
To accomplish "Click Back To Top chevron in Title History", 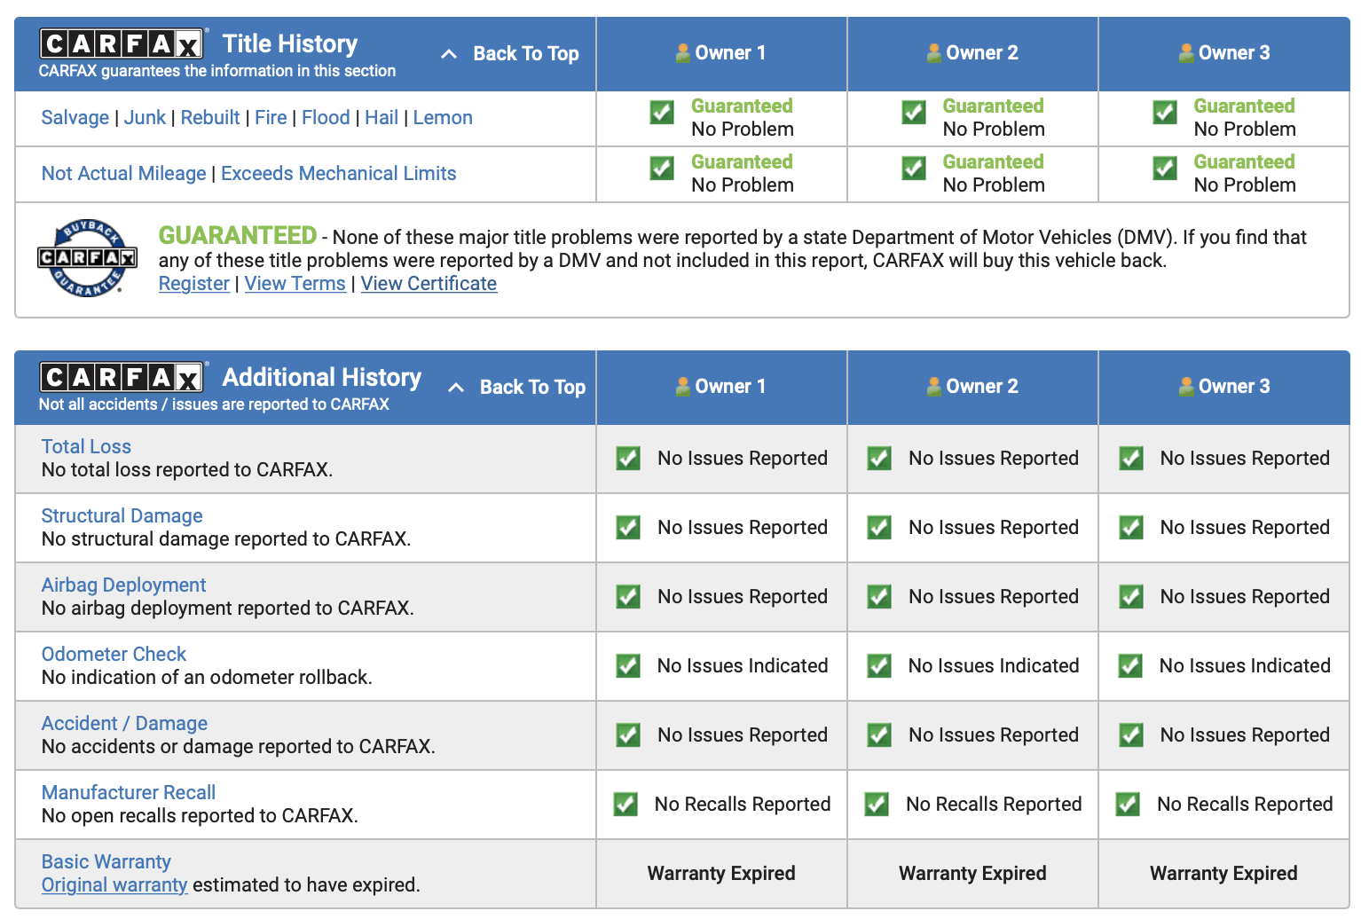I will pyautogui.click(x=449, y=54).
